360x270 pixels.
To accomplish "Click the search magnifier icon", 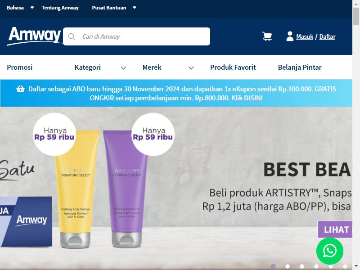I will pyautogui.click(x=72, y=36).
